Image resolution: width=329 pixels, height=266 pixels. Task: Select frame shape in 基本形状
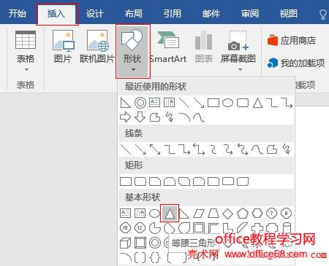tap(199, 228)
